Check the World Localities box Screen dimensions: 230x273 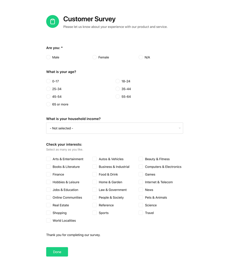coord(48,221)
